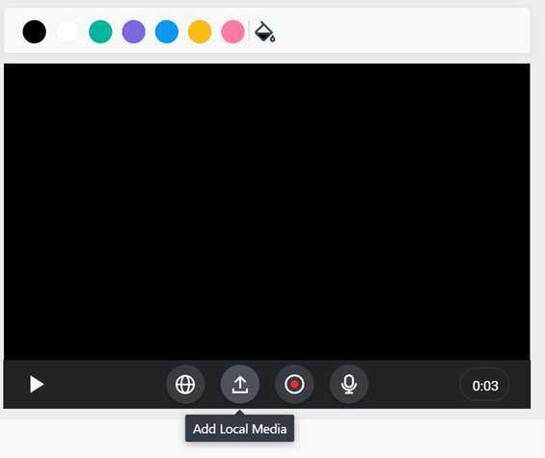Click the globe web media icon

(185, 385)
